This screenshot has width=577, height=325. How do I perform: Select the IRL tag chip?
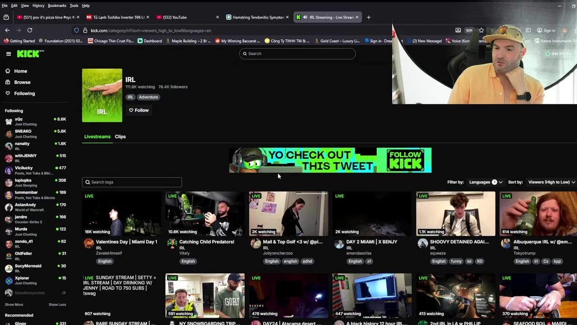tap(130, 97)
